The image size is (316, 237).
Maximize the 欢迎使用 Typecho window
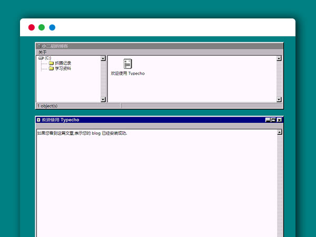coord(273,120)
